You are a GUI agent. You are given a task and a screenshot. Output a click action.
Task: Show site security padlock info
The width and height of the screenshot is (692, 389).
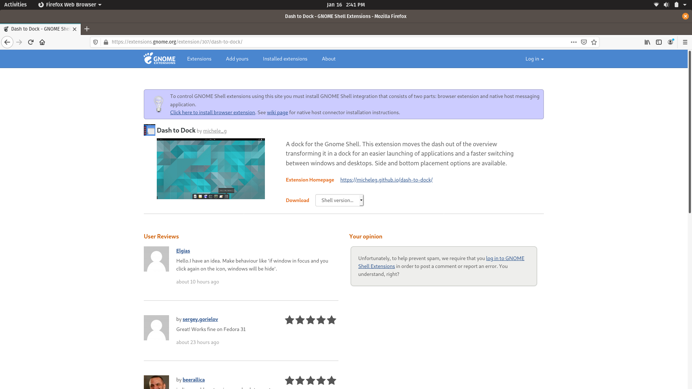click(x=106, y=42)
